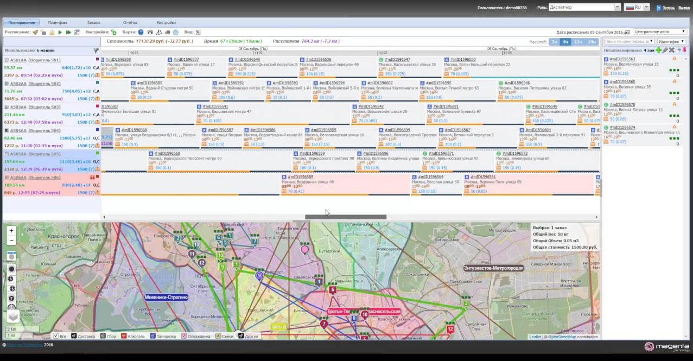The width and height of the screenshot is (693, 361).
Task: Toggle the Доставка map legend checkbox
Action: click(x=74, y=336)
